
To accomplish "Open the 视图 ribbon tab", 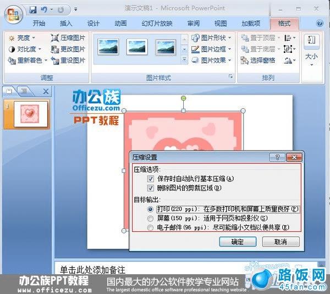I will [221, 23].
